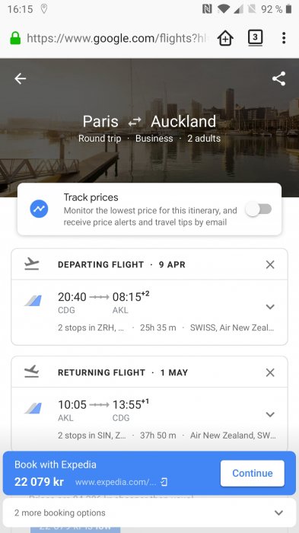Remove the departing flight on 9 Apr
This screenshot has height=533, width=299.
click(270, 264)
